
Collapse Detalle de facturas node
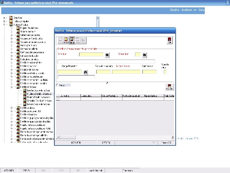(x=11, y=87)
